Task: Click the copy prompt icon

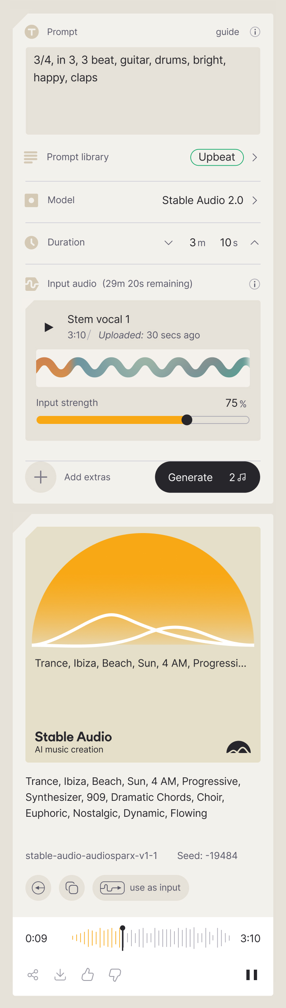Action: 72,888
